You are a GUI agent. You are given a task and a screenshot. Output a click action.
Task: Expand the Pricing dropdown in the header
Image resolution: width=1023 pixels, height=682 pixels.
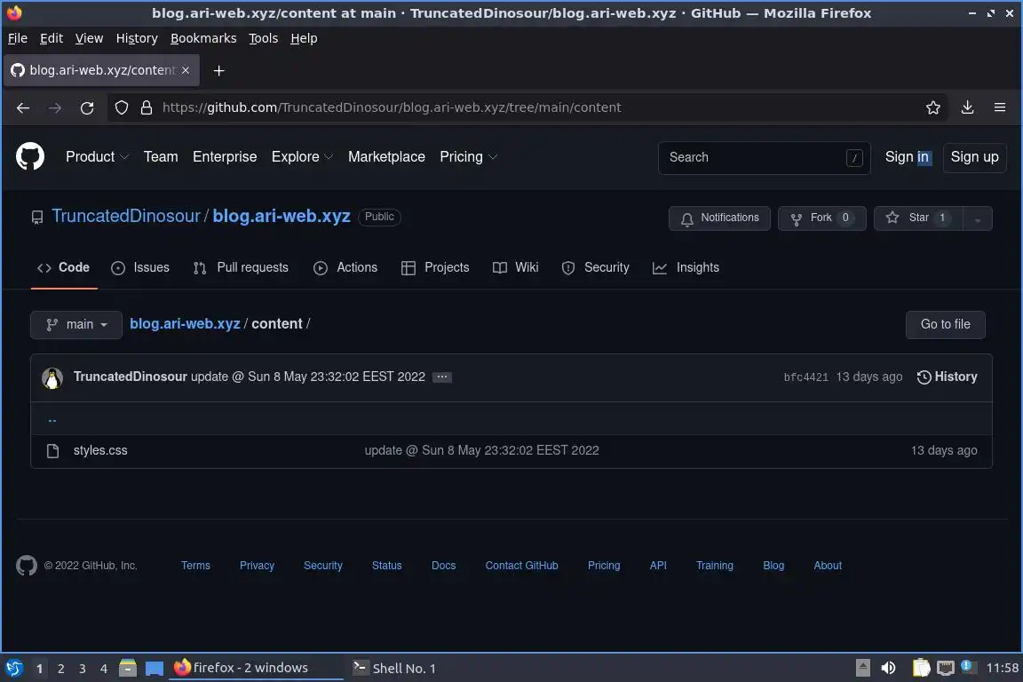tap(469, 157)
